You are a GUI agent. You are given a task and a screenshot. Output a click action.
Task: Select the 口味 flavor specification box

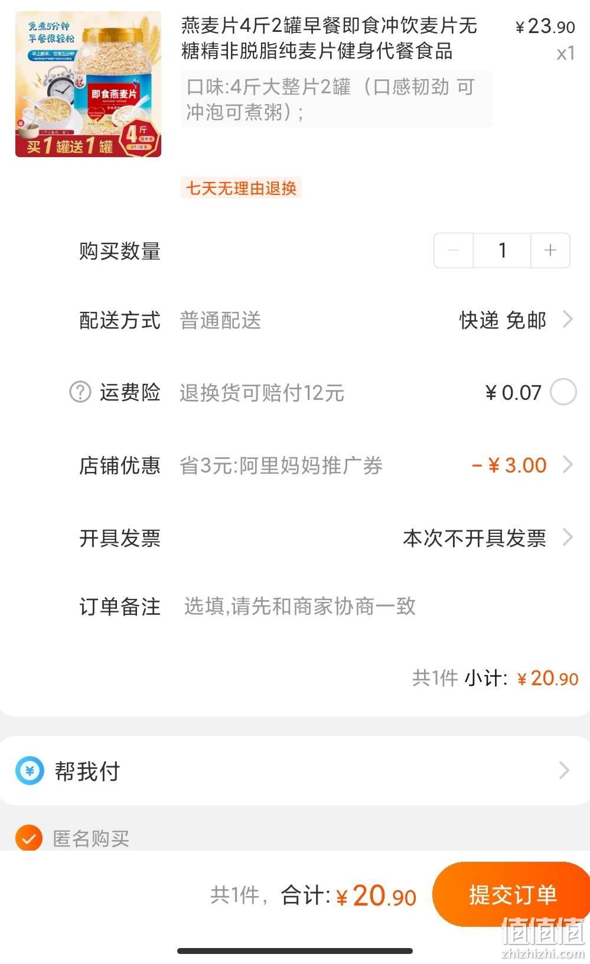[336, 99]
